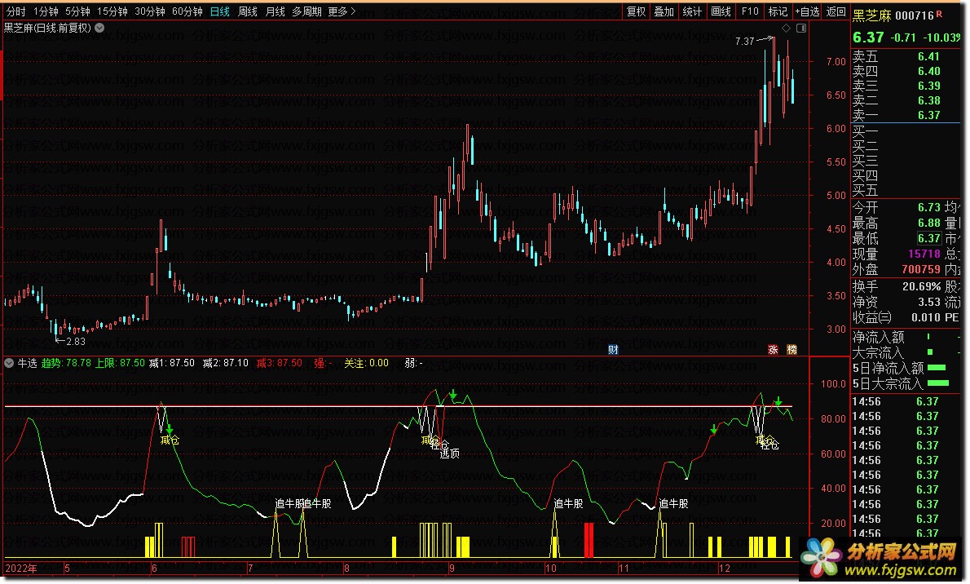
Task: Click the red signal bar near month 10
Action: [589, 540]
